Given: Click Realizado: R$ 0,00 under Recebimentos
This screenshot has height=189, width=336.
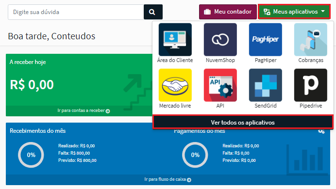Looking at the screenshot, I should 76,146.
